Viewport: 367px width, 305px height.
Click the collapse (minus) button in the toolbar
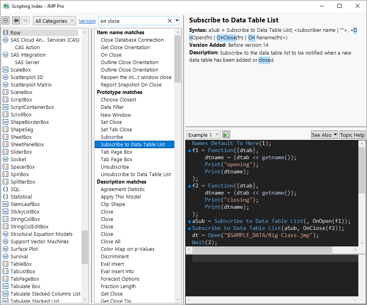[x=6, y=21]
